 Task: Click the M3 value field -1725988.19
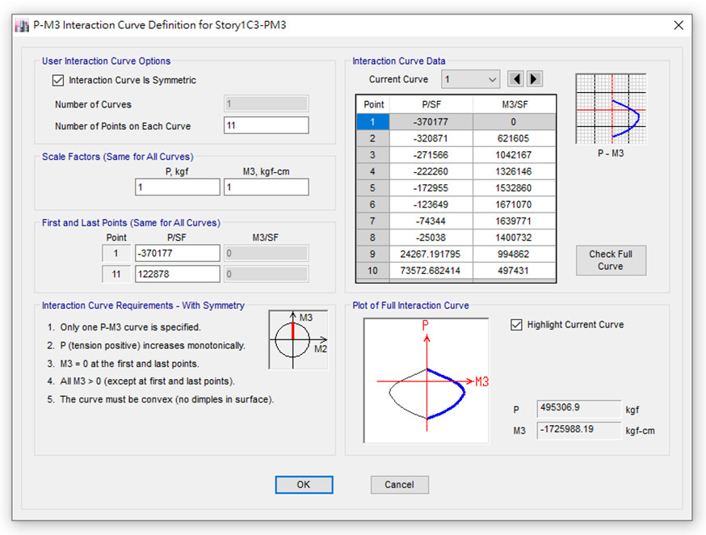[579, 430]
